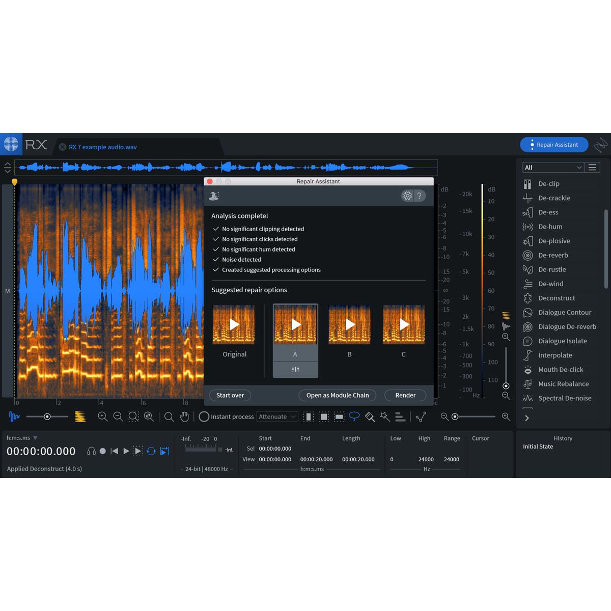The width and height of the screenshot is (611, 611).
Task: Open Repair Assistant help question mark
Action: click(419, 196)
